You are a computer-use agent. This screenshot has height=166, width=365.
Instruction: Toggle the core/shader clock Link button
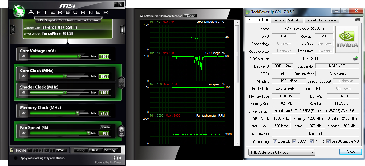[121, 83]
